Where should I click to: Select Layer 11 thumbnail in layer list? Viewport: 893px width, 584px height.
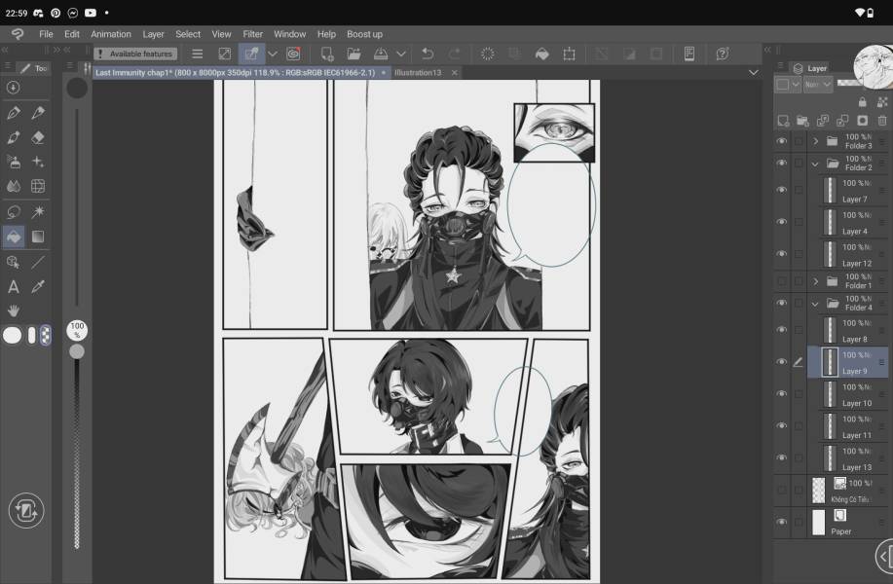point(830,426)
